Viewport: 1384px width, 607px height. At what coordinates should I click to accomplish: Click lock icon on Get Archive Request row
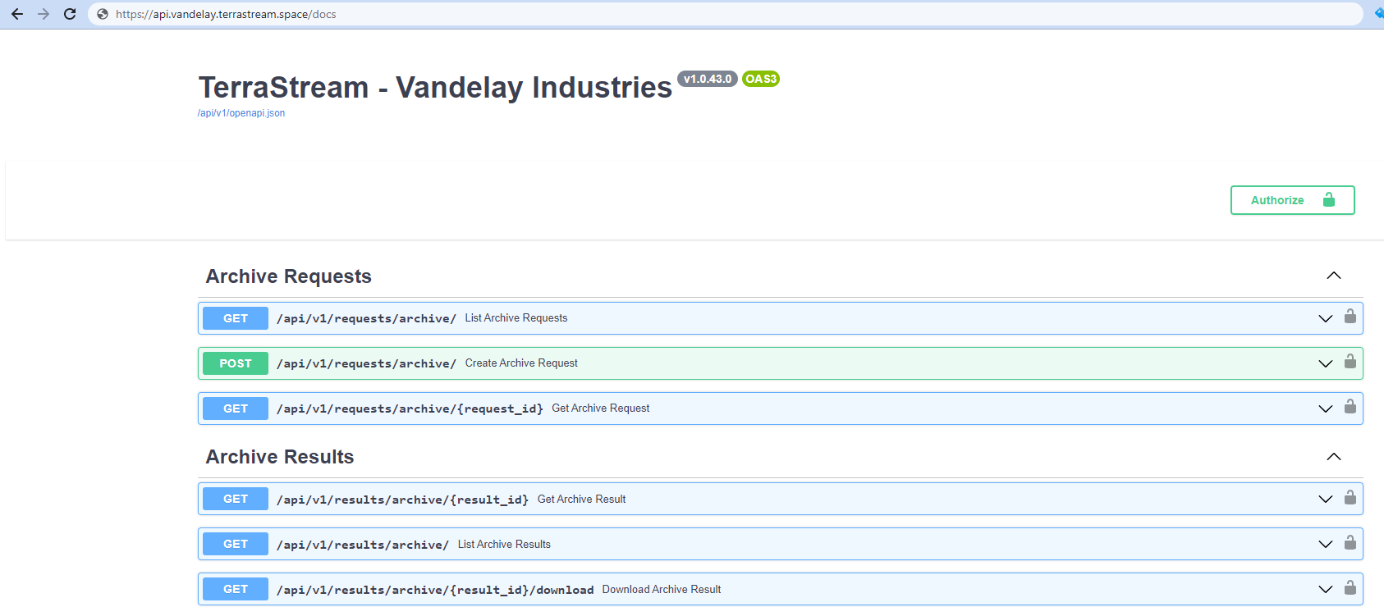pos(1350,407)
